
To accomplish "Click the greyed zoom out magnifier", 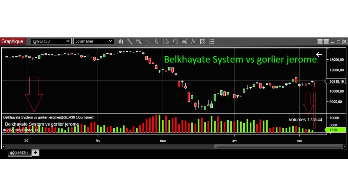I will (148, 41).
